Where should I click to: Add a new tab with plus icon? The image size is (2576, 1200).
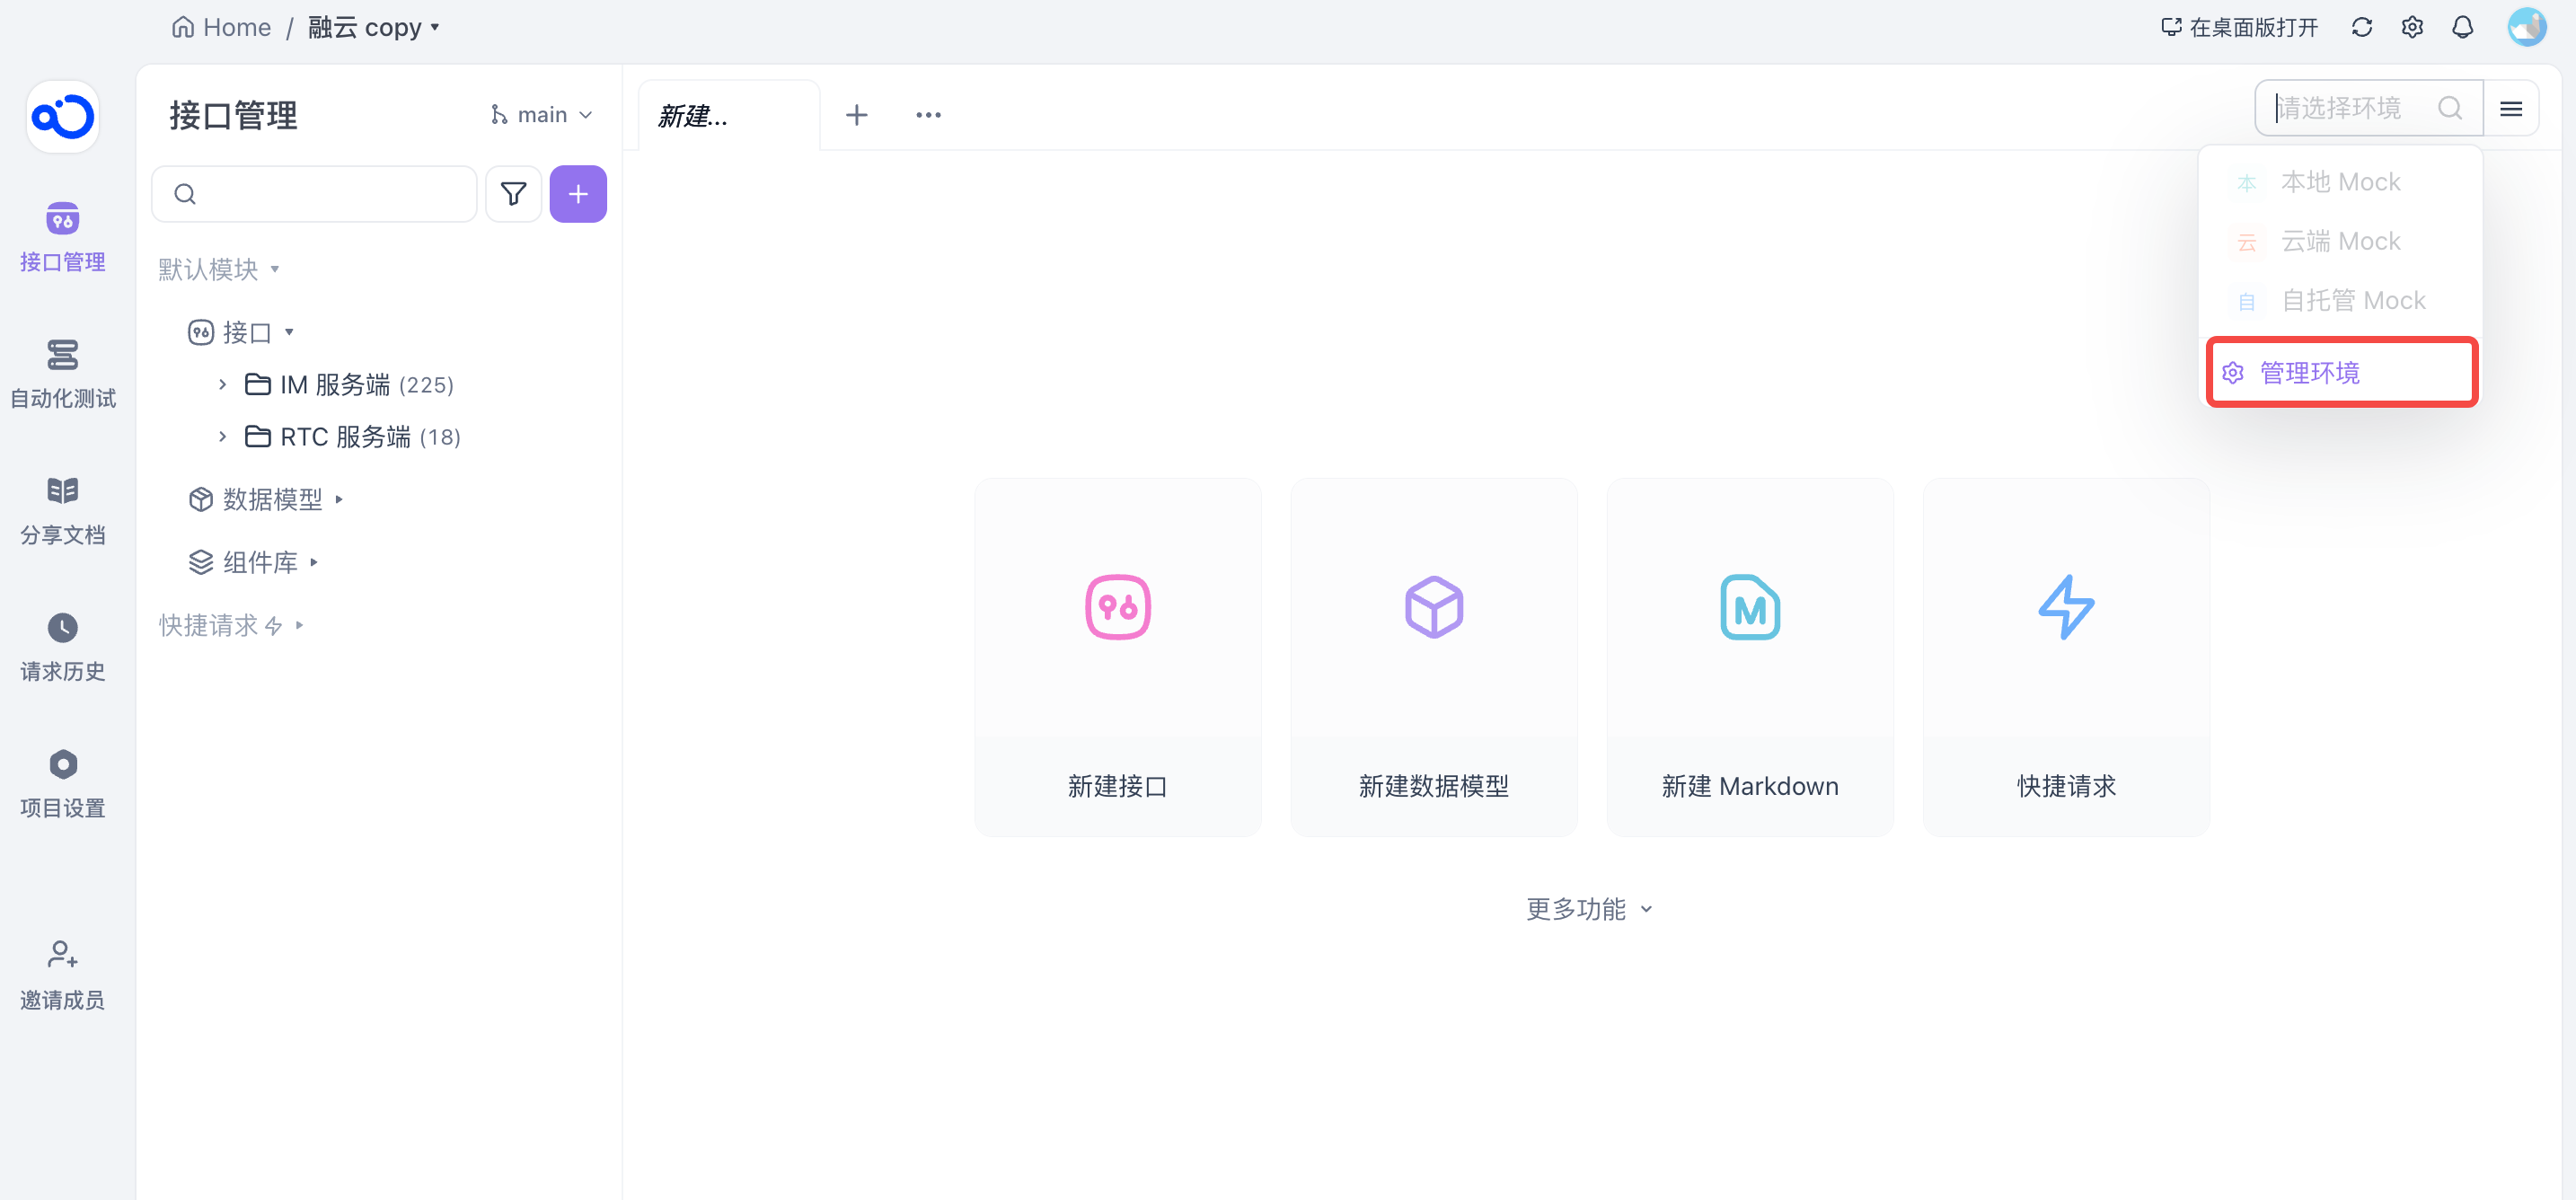(856, 115)
